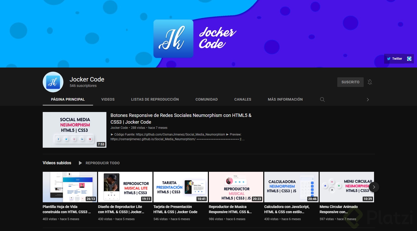Open the Botones Responsive de Redes Sociales title
This screenshot has height=231, width=417.
click(181, 119)
